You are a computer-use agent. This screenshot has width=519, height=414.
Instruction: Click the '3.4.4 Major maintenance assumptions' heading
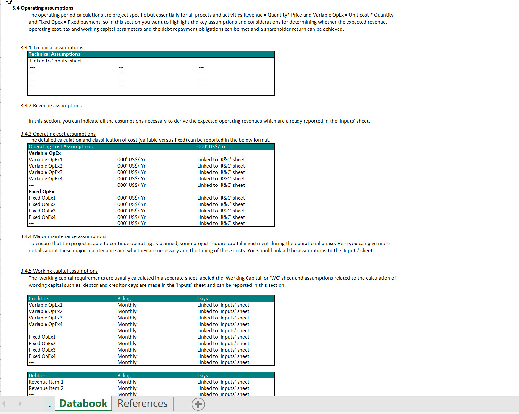(63, 236)
